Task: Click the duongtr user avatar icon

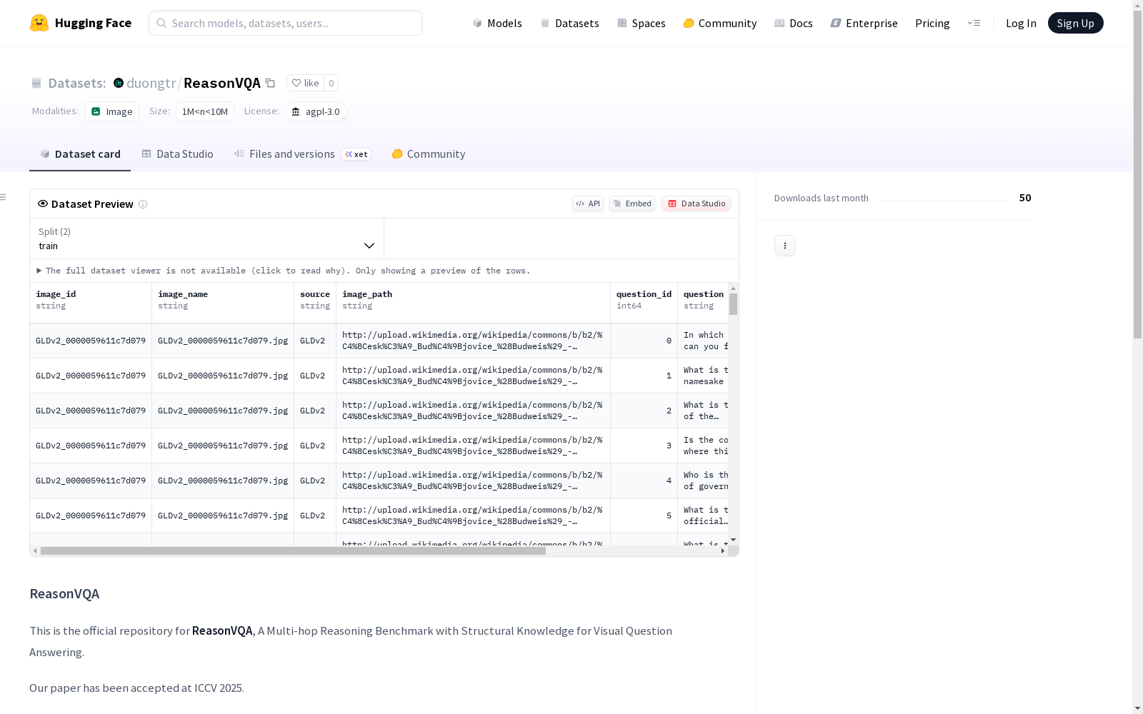Action: tap(119, 83)
